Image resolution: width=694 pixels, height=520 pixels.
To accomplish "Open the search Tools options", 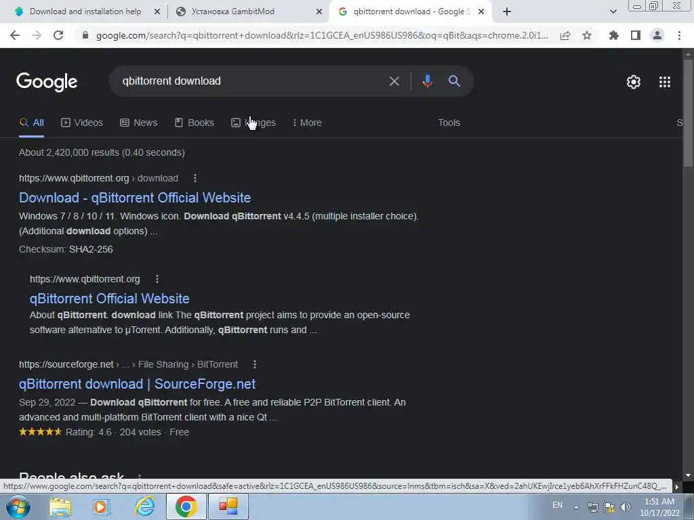I will (x=449, y=123).
